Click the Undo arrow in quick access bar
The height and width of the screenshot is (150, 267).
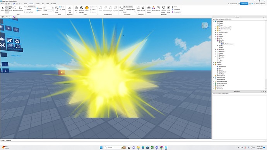[20, 3]
